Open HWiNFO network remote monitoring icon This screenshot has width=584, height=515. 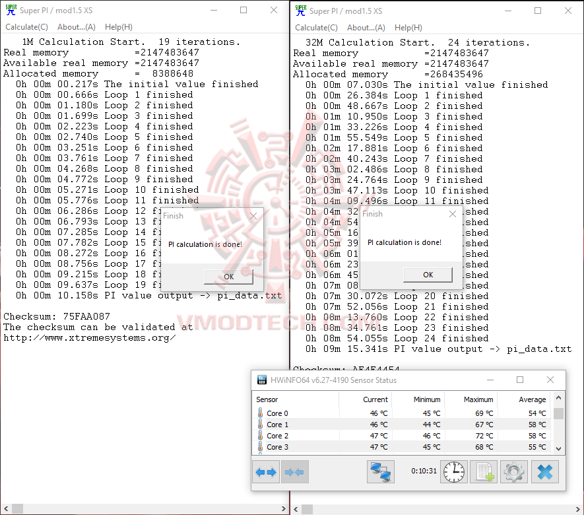click(380, 472)
